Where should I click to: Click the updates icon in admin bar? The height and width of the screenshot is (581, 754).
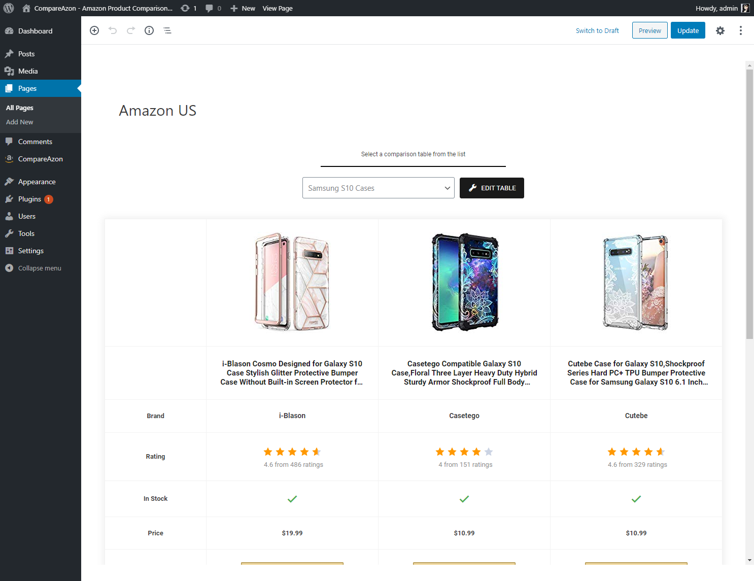(188, 8)
